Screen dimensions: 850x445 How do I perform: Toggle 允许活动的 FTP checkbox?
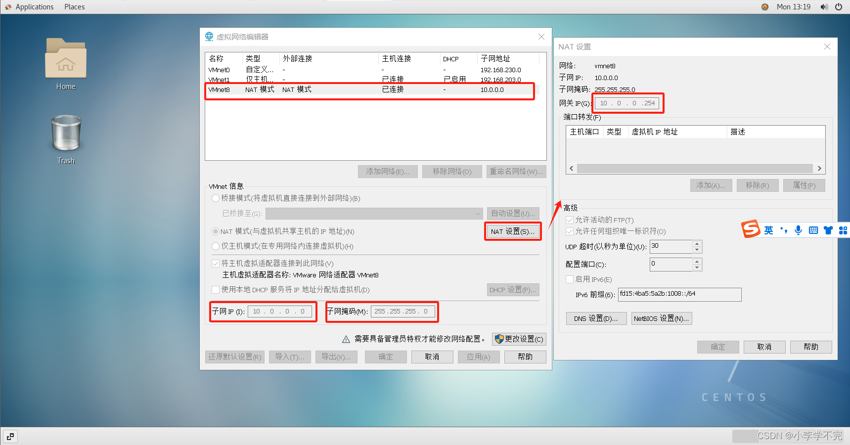click(570, 220)
